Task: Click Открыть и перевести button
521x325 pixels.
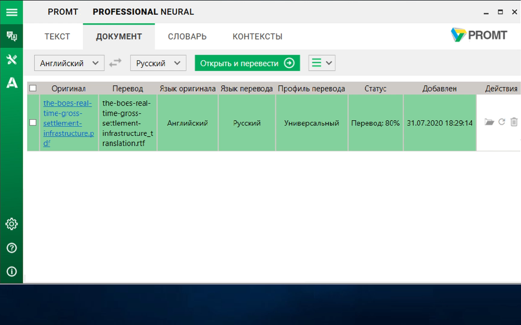Action: tap(247, 63)
